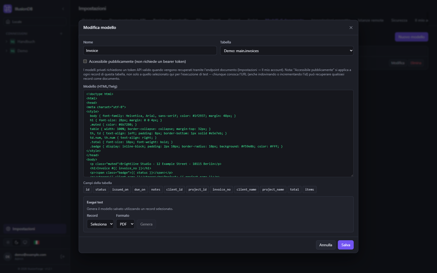Insert the invoice_no field chip
This screenshot has width=437, height=273.
[x=222, y=189]
